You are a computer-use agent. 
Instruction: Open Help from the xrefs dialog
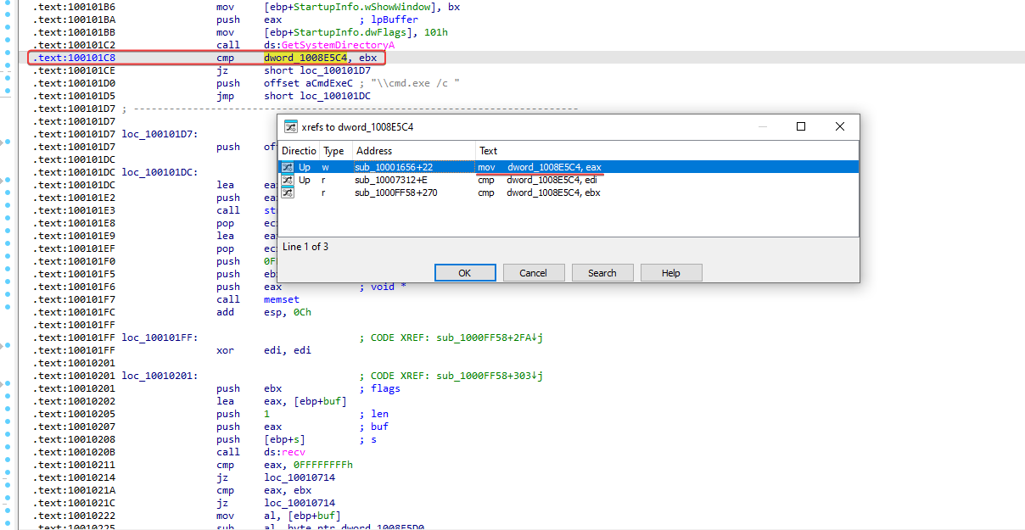(671, 273)
